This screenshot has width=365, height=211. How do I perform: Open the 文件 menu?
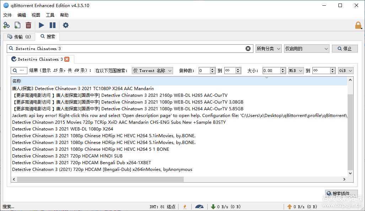[x=7, y=15]
